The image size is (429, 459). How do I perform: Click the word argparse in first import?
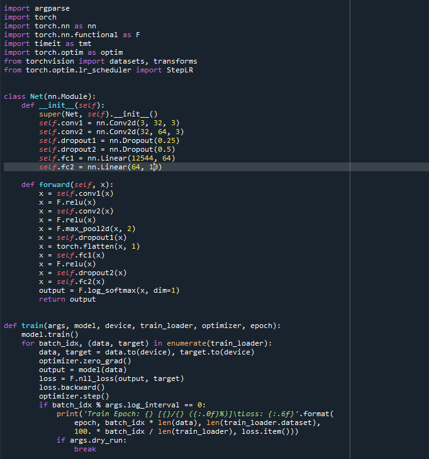pyautogui.click(x=52, y=8)
